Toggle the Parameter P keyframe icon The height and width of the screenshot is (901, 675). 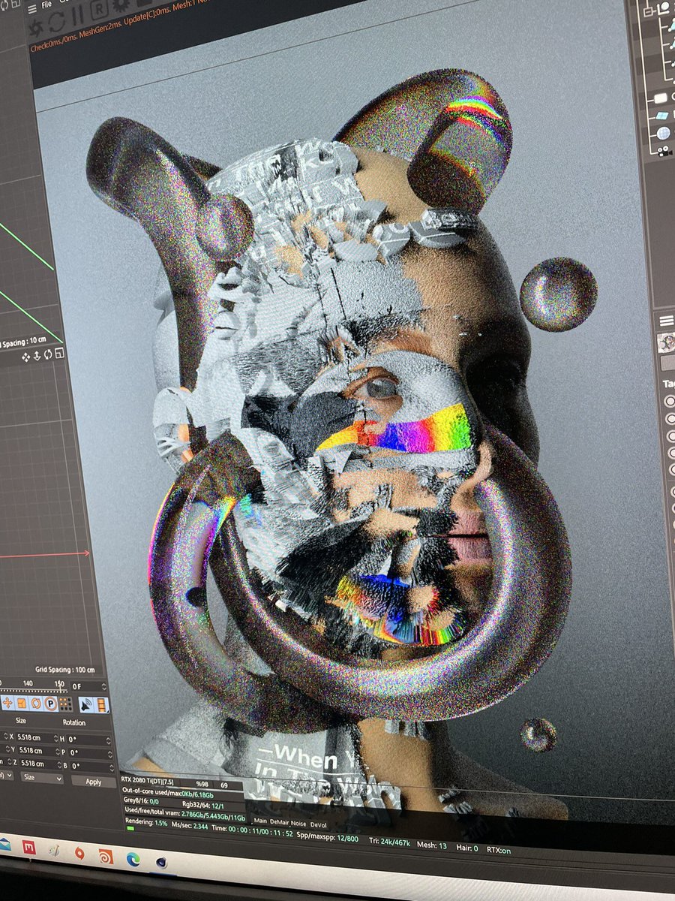click(50, 704)
